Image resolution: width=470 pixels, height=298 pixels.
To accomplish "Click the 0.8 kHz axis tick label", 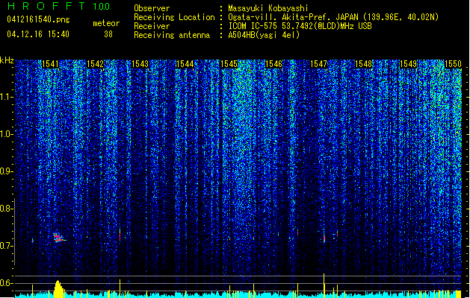I will click(6, 209).
